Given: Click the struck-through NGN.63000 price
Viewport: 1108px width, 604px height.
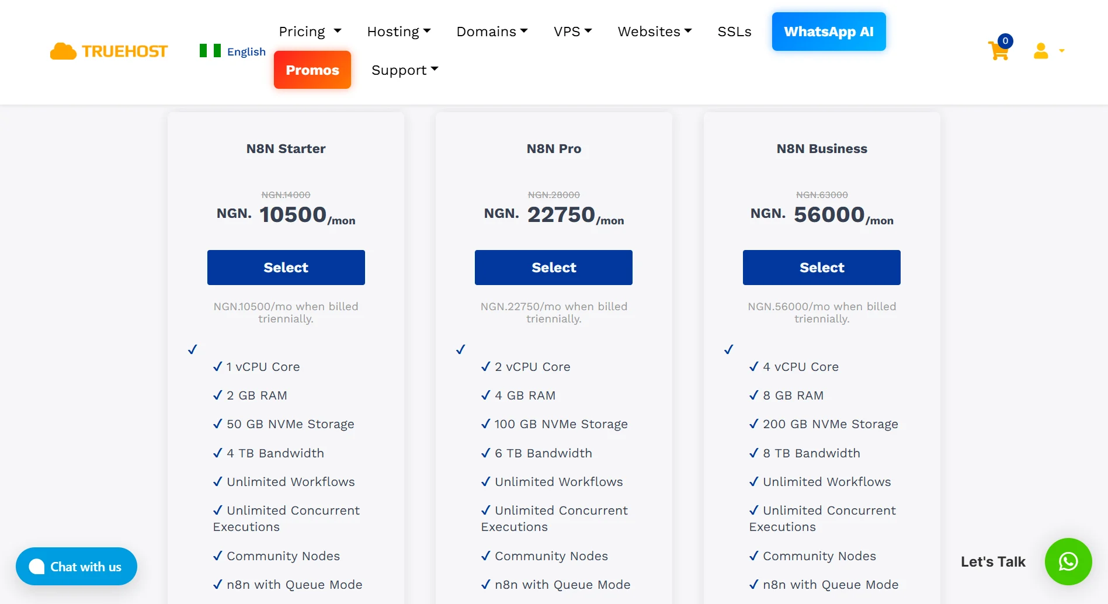Looking at the screenshot, I should coord(822,195).
